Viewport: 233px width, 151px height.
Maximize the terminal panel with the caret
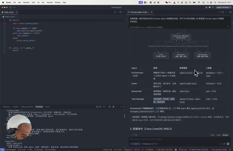[121, 107]
